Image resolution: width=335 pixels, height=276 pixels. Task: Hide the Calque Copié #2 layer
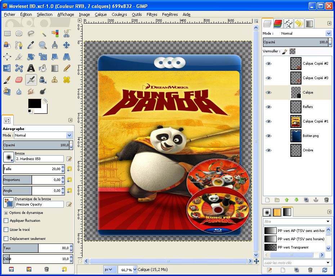[x=269, y=64]
